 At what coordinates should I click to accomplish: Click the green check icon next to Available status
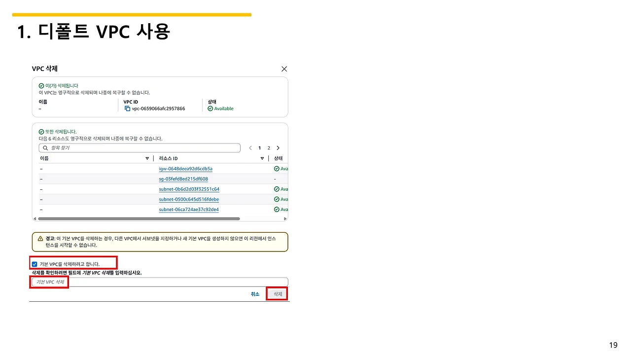[x=211, y=108]
